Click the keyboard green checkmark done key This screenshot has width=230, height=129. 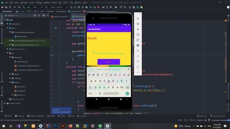point(127,94)
